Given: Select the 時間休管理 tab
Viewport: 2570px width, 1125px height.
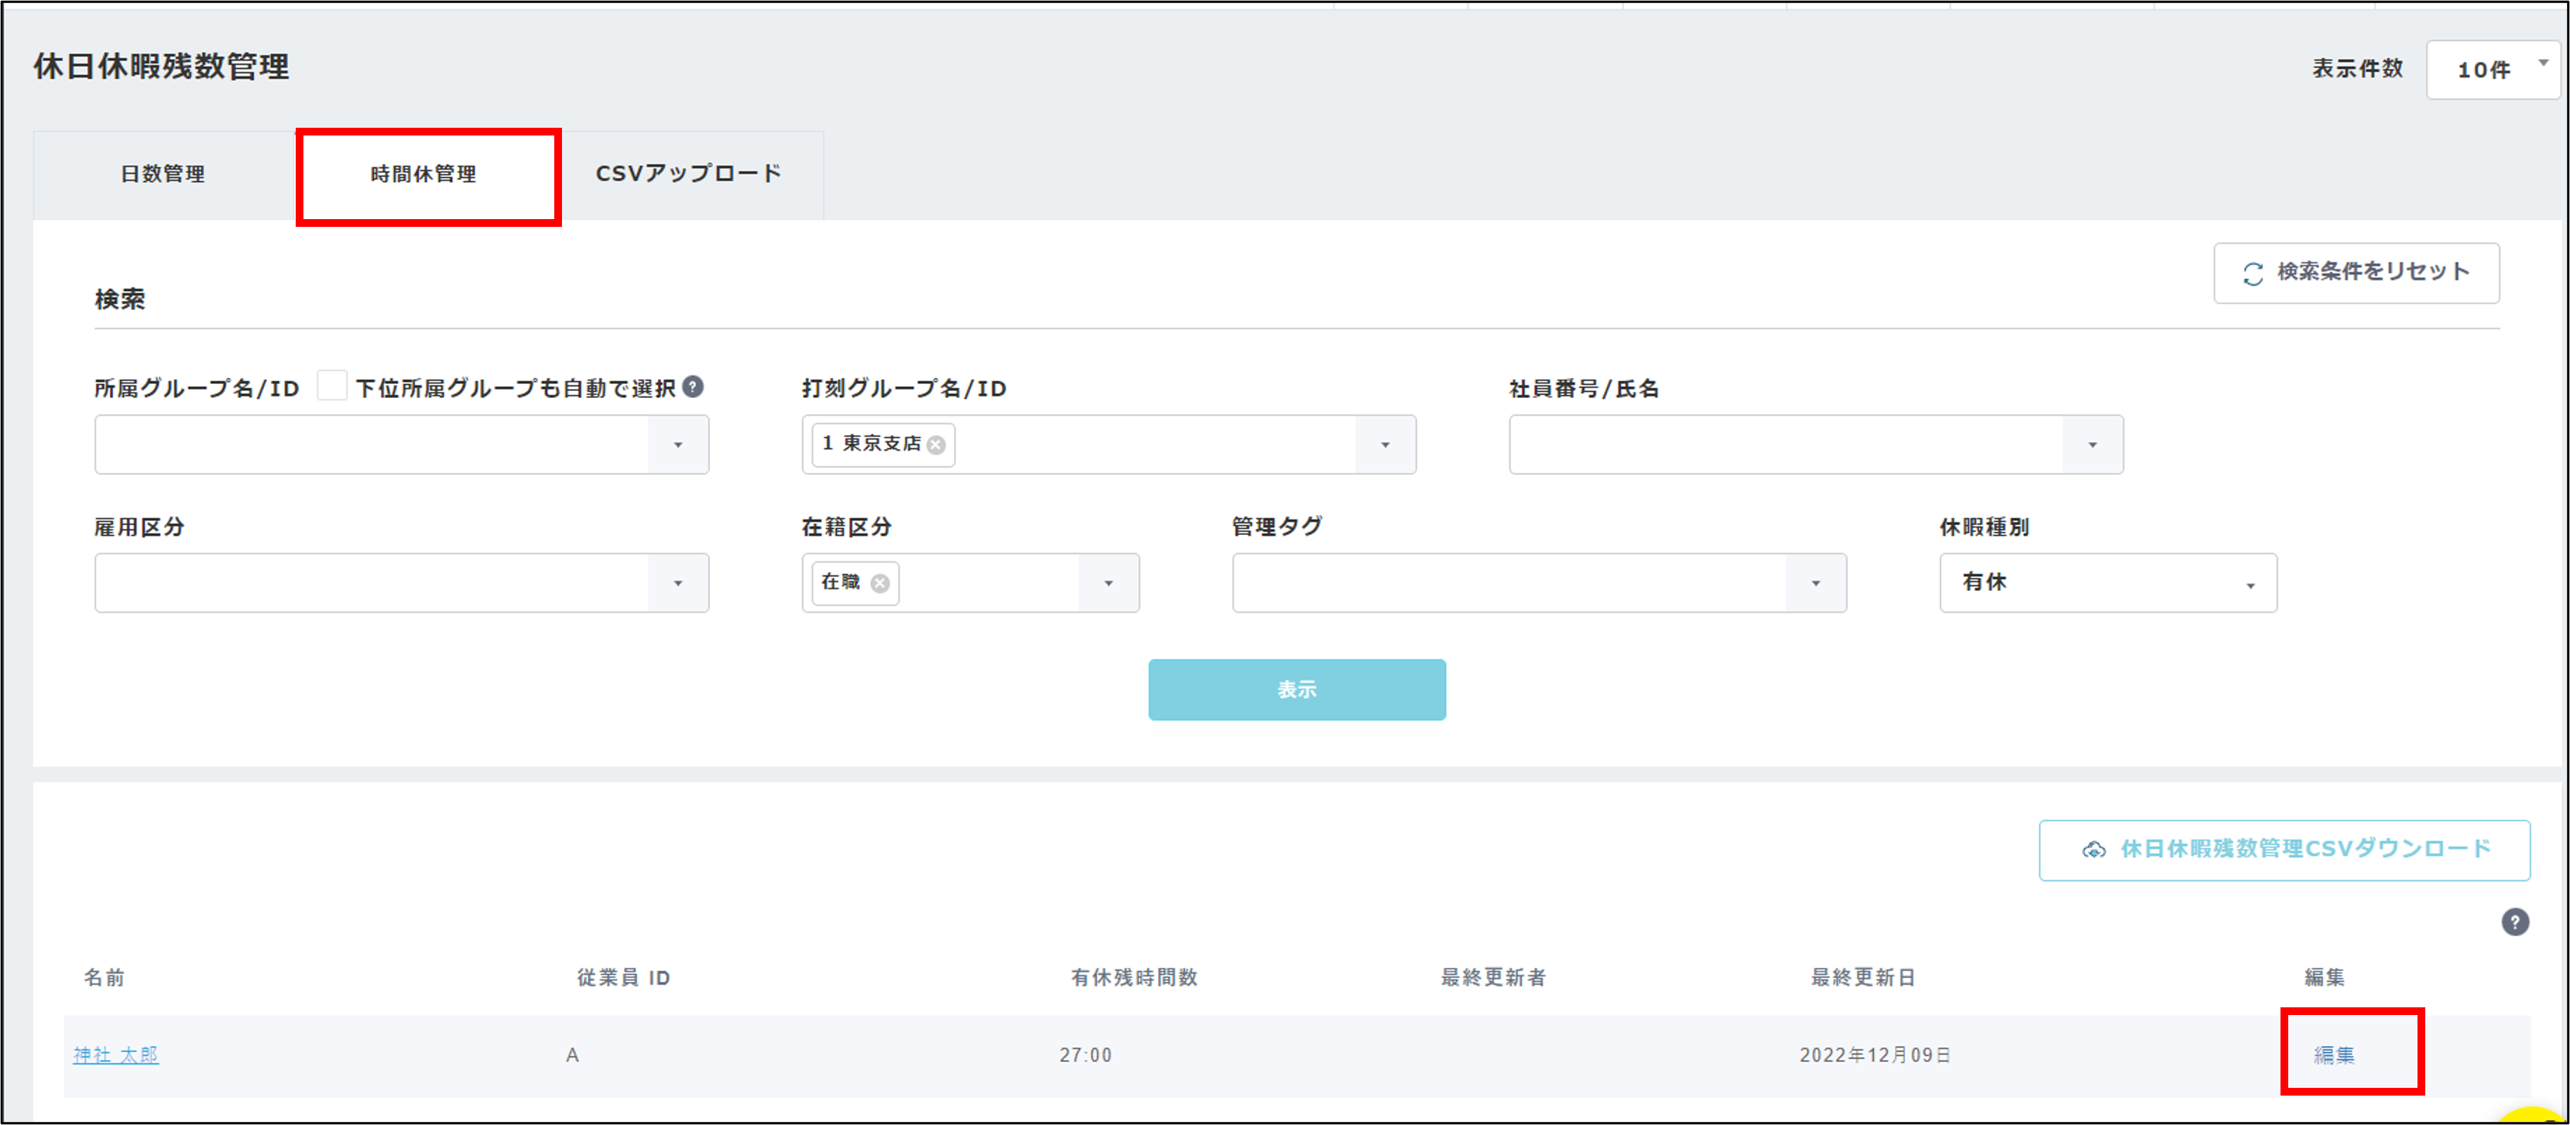Looking at the screenshot, I should 424,175.
